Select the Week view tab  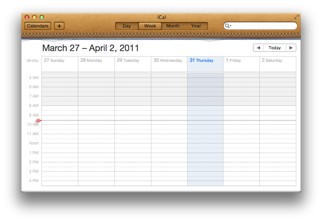[150, 26]
